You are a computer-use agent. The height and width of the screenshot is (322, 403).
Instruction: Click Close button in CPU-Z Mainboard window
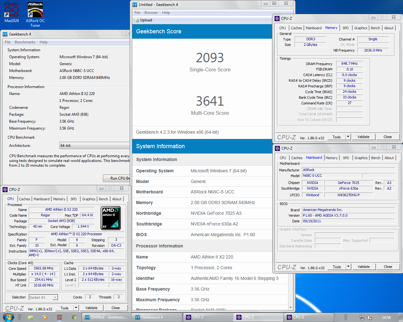coord(388,267)
